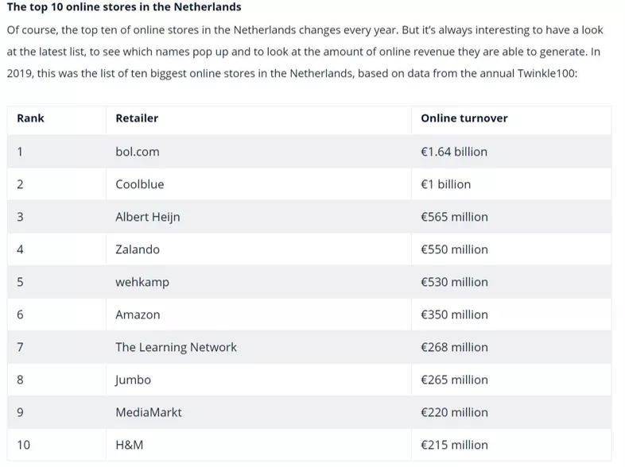Click the €565 million turnover value
Image resolution: width=625 pixels, height=467 pixels.
pyautogui.click(x=454, y=217)
